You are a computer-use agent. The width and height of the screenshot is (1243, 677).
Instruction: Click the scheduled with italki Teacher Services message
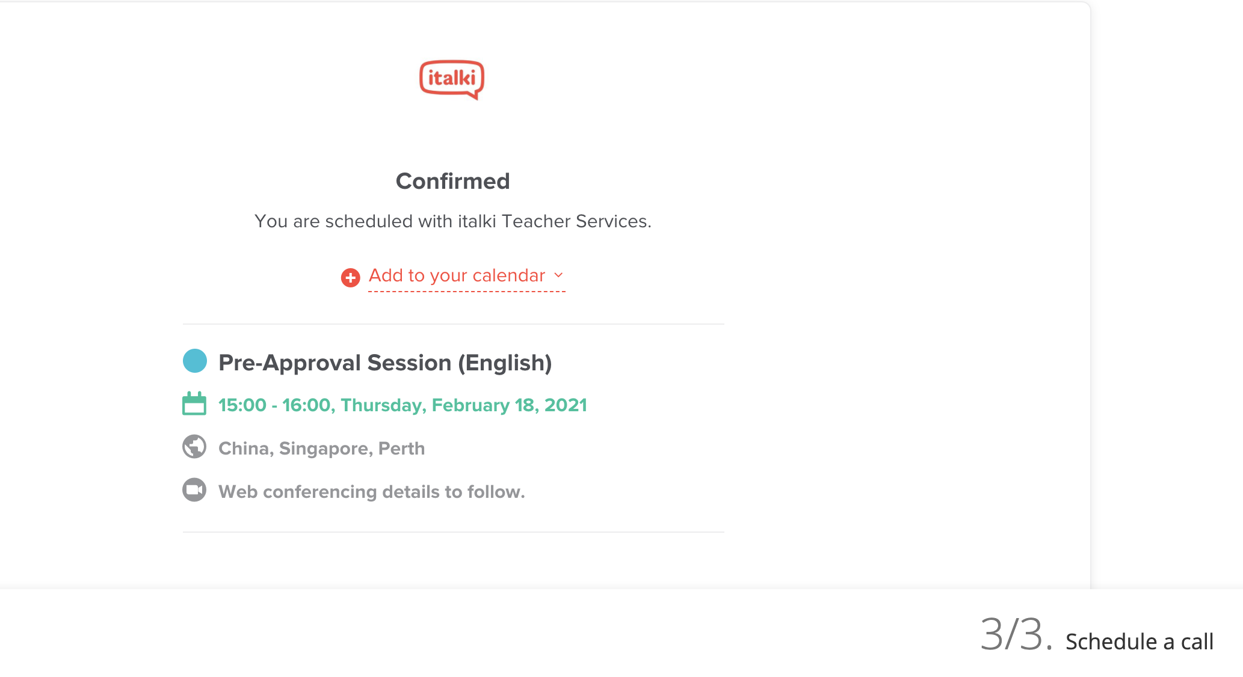453,221
